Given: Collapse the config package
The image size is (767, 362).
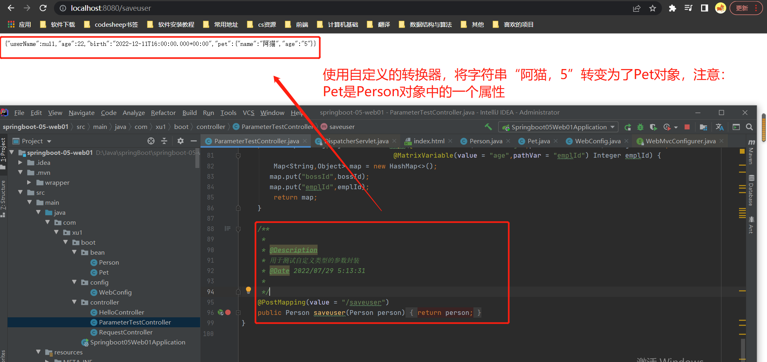Looking at the screenshot, I should point(74,282).
